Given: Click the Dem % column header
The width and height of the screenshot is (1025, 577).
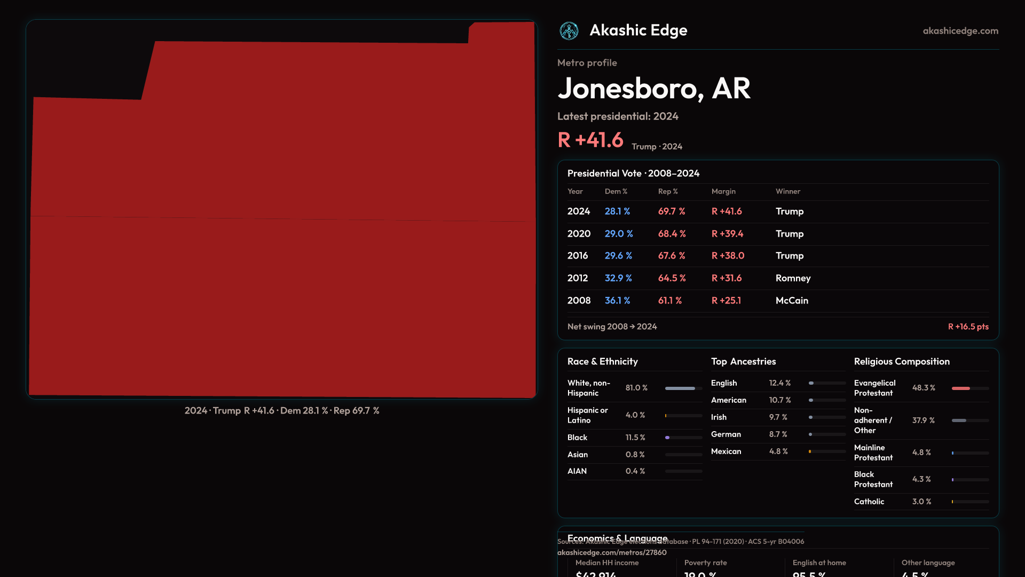Looking at the screenshot, I should coord(616,191).
